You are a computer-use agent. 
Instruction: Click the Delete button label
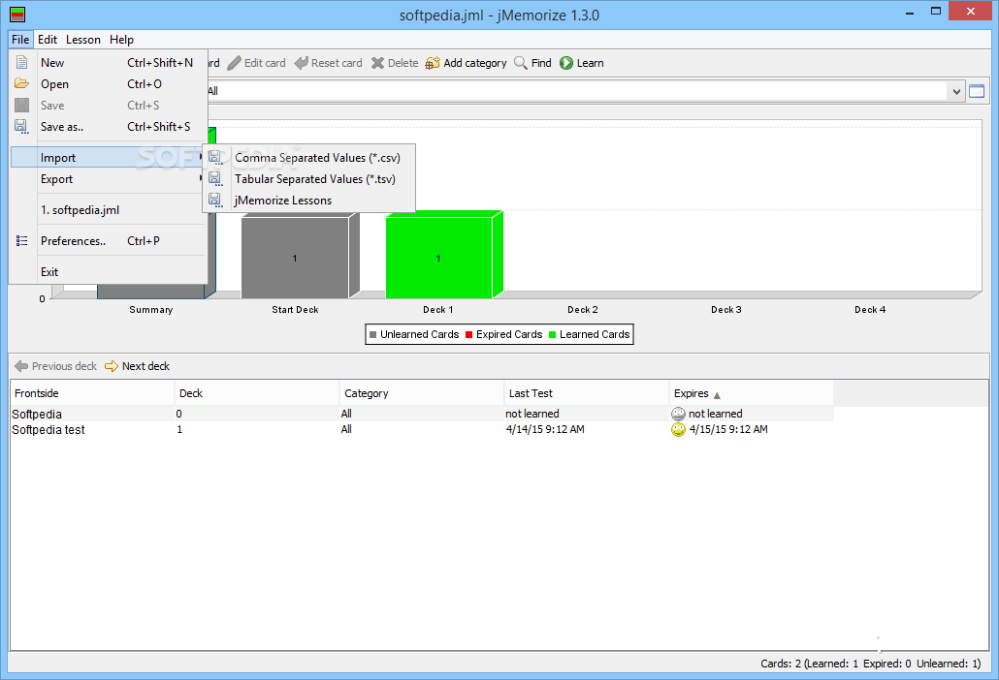click(403, 63)
